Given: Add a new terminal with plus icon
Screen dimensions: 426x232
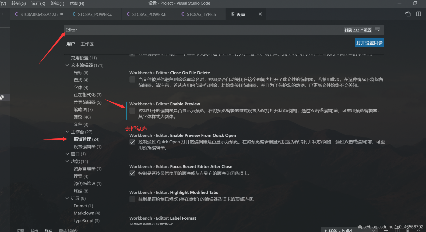Looking at the screenshot, I should (386, 230).
